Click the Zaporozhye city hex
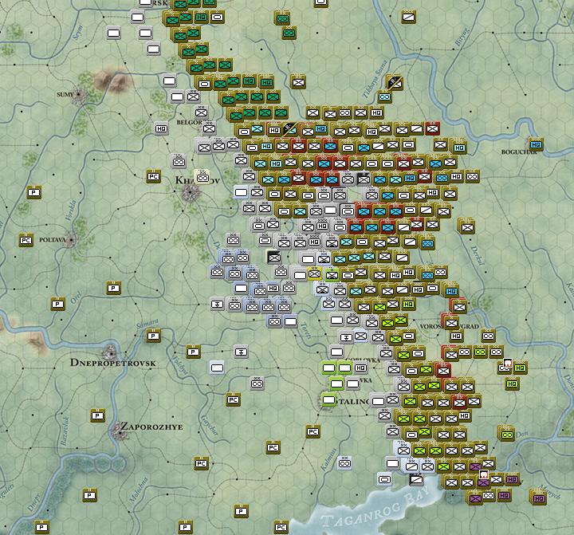Screen dimensions: 574x535 pos(120,431)
